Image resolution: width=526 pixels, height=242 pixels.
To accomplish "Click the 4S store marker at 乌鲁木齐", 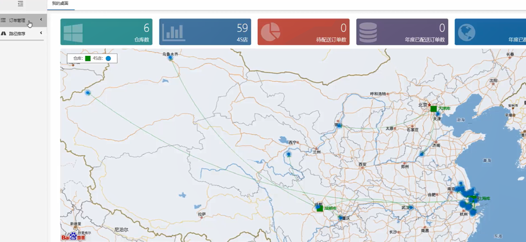I will coord(170,58).
